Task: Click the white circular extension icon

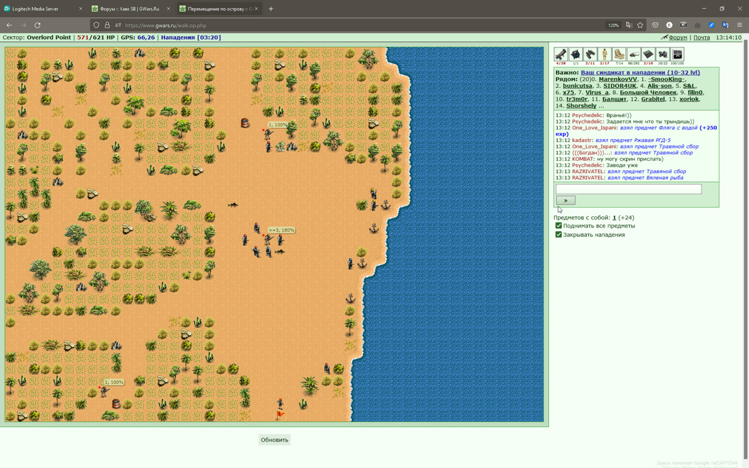Action: pos(669,25)
